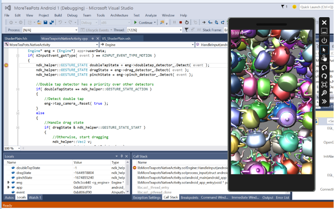Select emulator single-point mouse input tool
The width and height of the screenshot is (334, 209).
pyautogui.click(x=324, y=49)
